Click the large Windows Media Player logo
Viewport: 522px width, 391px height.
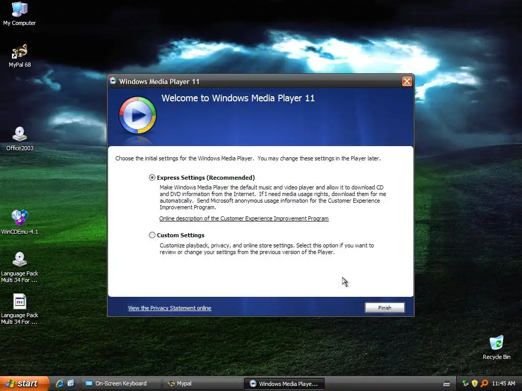[137, 115]
